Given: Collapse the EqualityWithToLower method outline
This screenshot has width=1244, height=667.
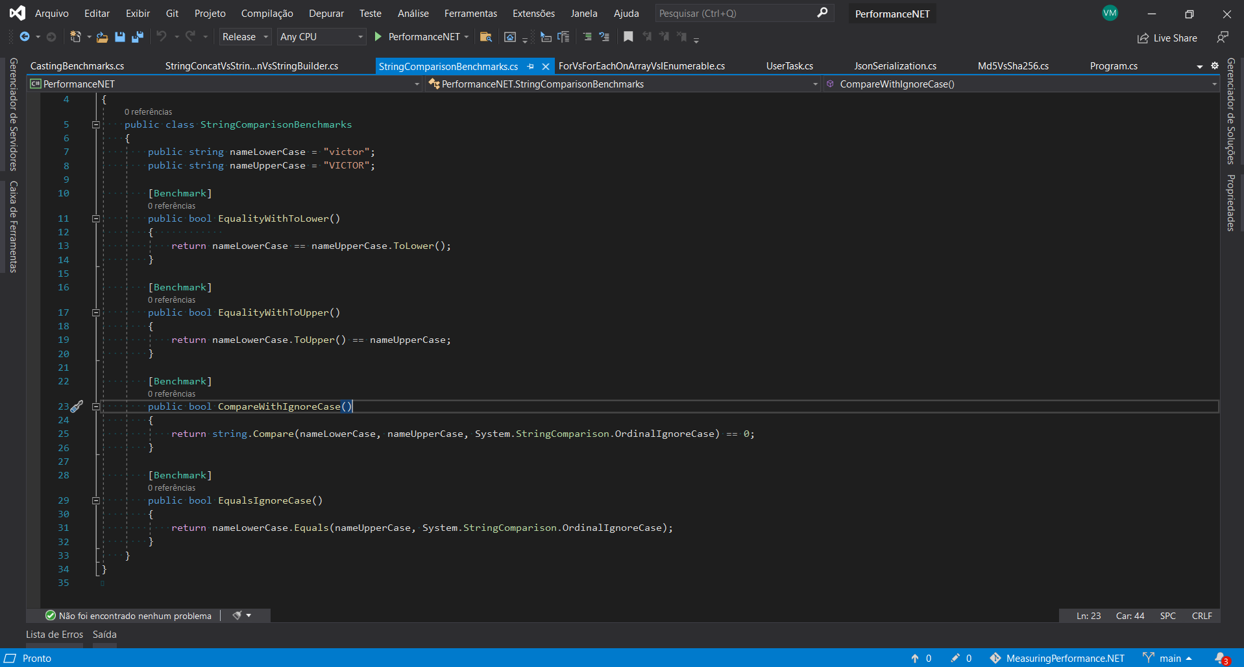Looking at the screenshot, I should coord(95,218).
